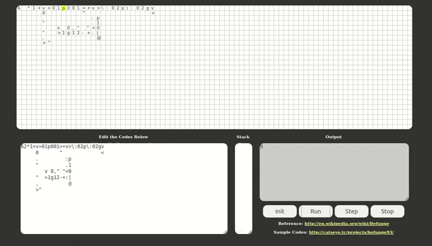Viewport: 432px width, 246px height.
Task: Stop the program execution
Action: pos(387,211)
